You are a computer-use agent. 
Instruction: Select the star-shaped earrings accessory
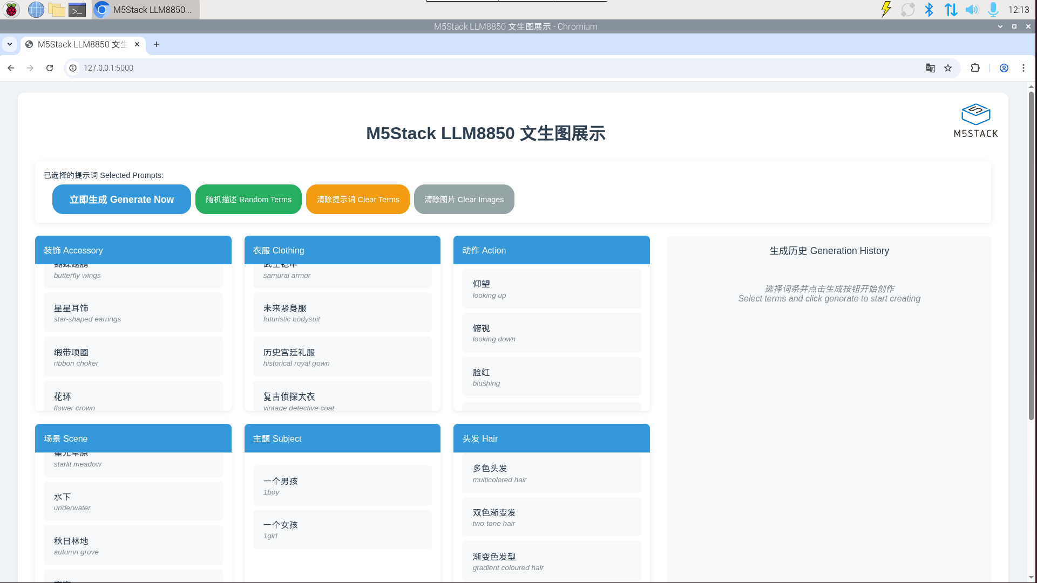tap(133, 313)
